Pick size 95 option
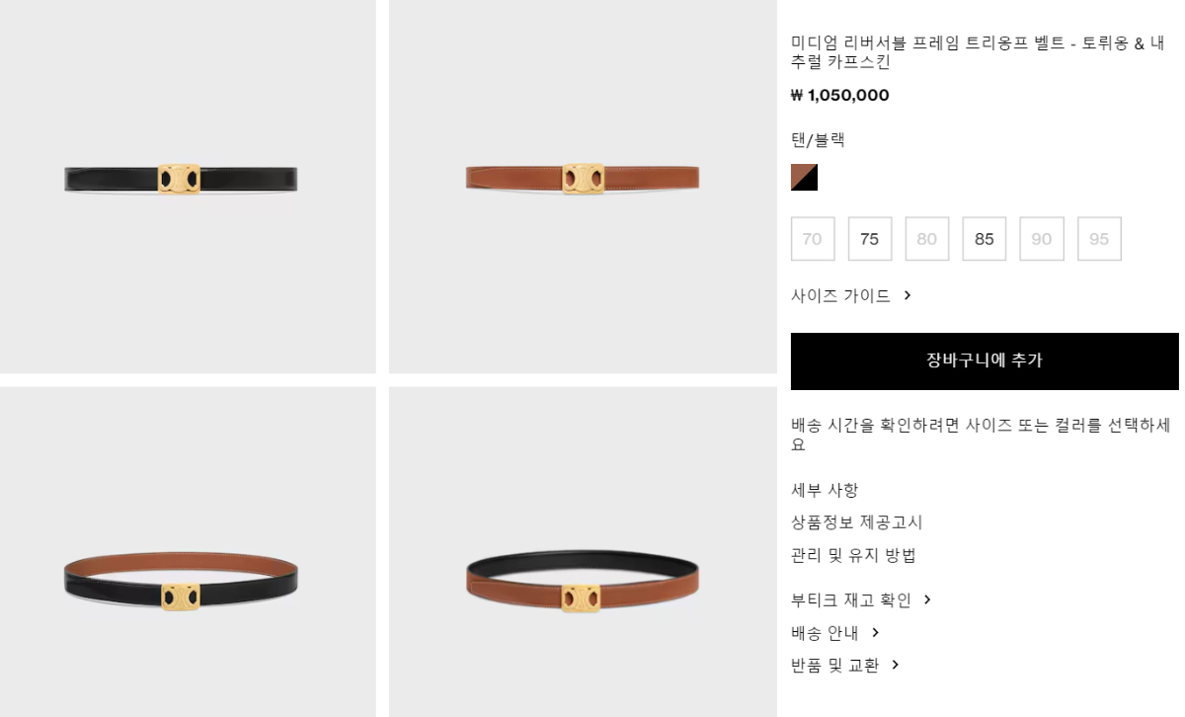 [x=1099, y=239]
